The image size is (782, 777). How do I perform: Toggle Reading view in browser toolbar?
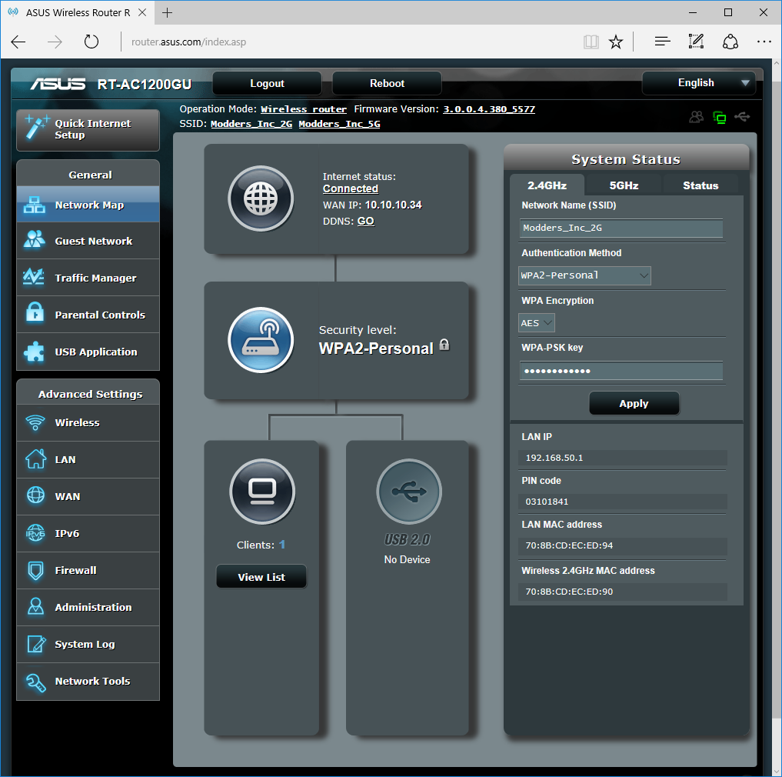coord(591,42)
